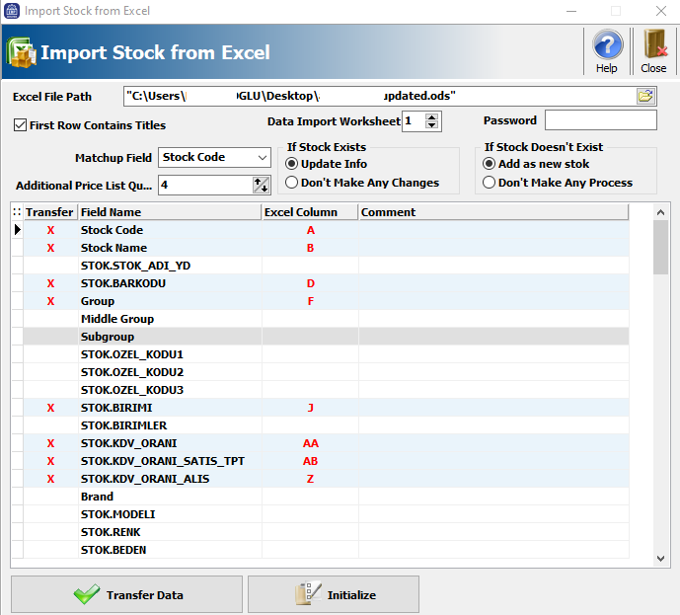Click the green checkmark on Transfer Data
The image size is (680, 615).
click(87, 593)
